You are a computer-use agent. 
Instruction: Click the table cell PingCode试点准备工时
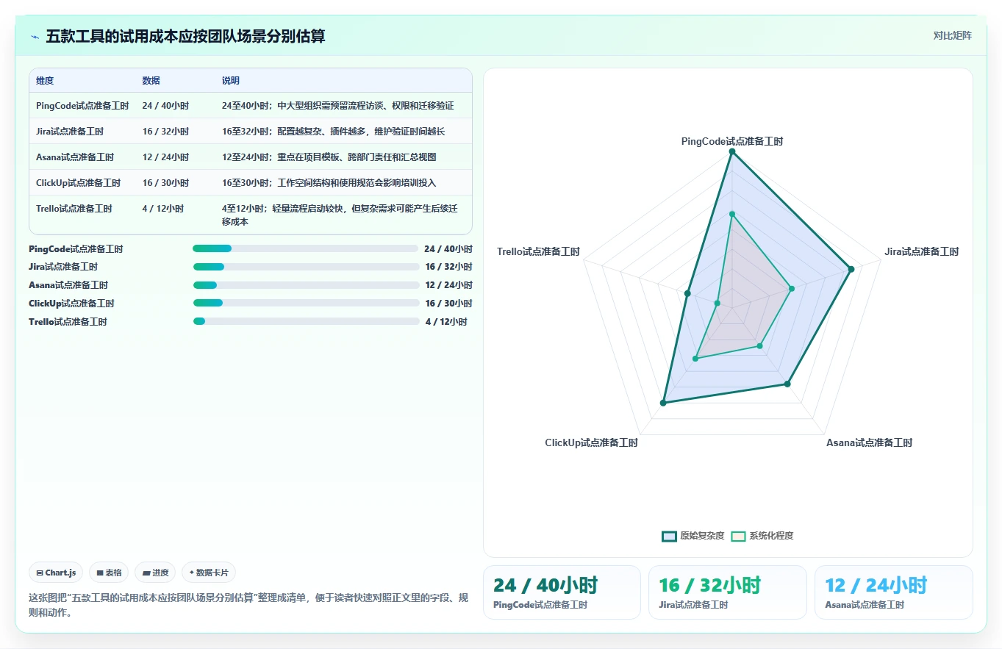click(x=82, y=106)
